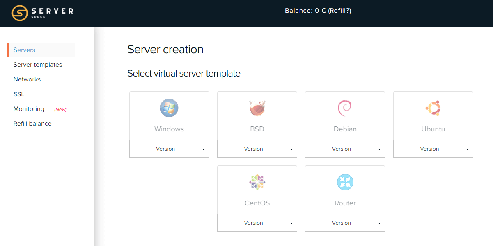The image size is (493, 246).
Task: Click the Windows template label
Action: pos(169,129)
